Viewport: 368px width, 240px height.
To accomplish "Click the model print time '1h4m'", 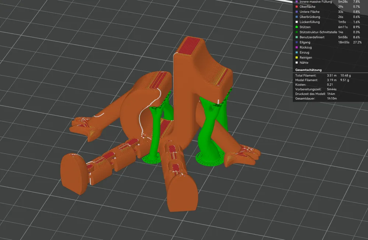I will [331, 94].
